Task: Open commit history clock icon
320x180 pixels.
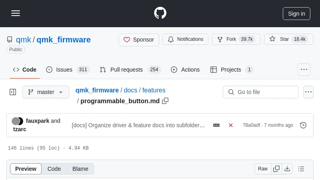Action: pos(303,125)
